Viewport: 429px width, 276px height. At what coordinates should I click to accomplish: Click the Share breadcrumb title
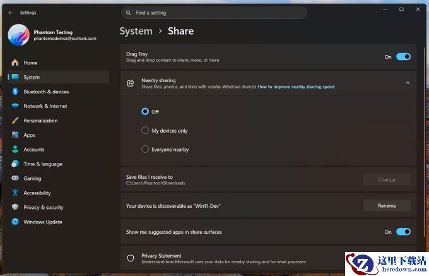(180, 31)
